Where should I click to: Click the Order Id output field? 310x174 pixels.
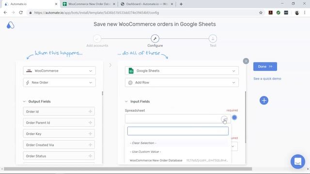(x=59, y=112)
